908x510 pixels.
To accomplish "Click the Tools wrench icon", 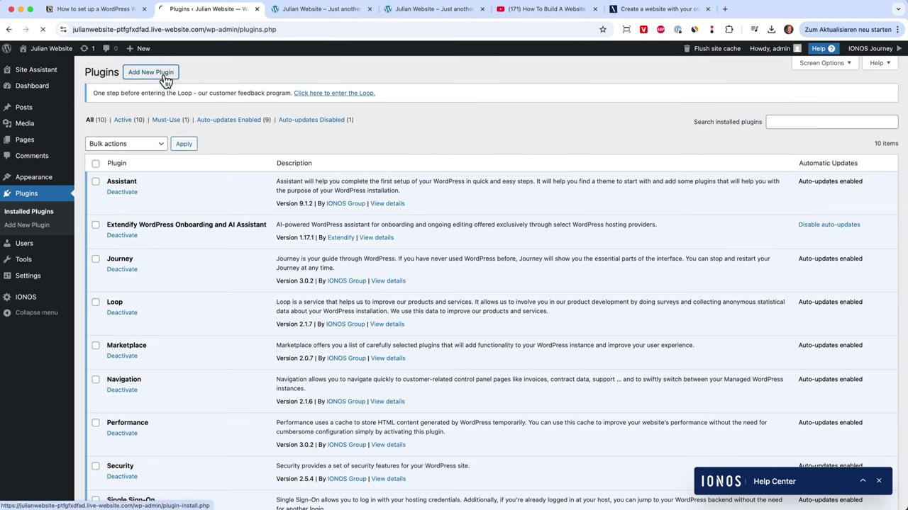I will [x=7, y=259].
